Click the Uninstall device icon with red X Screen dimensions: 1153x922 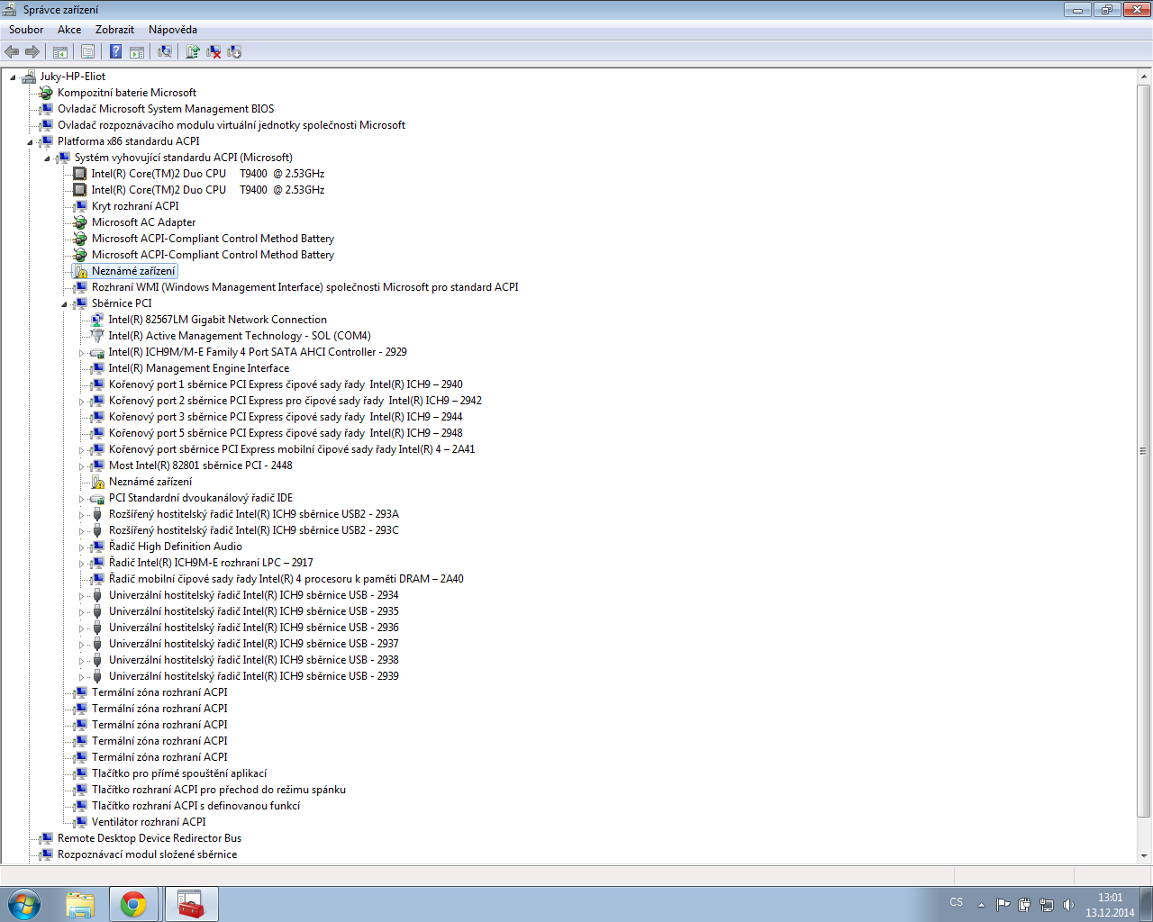[213, 52]
